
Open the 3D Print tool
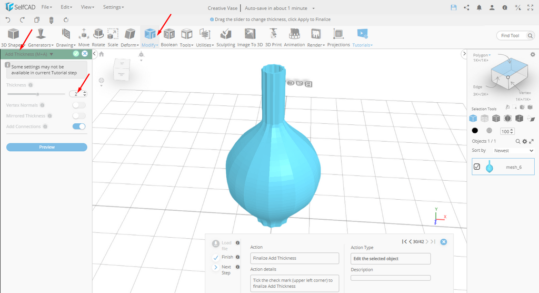pos(273,38)
